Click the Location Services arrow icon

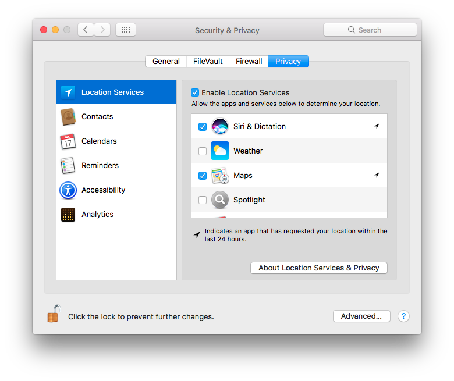click(x=68, y=92)
